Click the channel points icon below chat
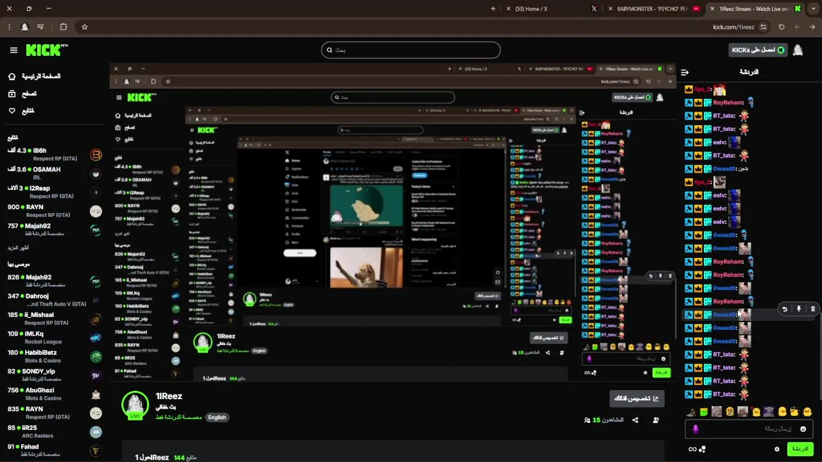The image size is (822, 462). (x=703, y=449)
